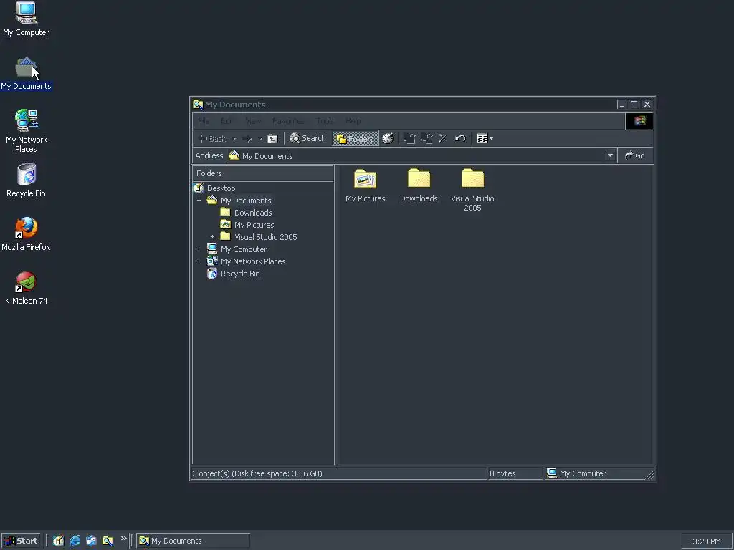Select the Downloads folder in file pane
This screenshot has height=550, width=734.
coord(419,185)
